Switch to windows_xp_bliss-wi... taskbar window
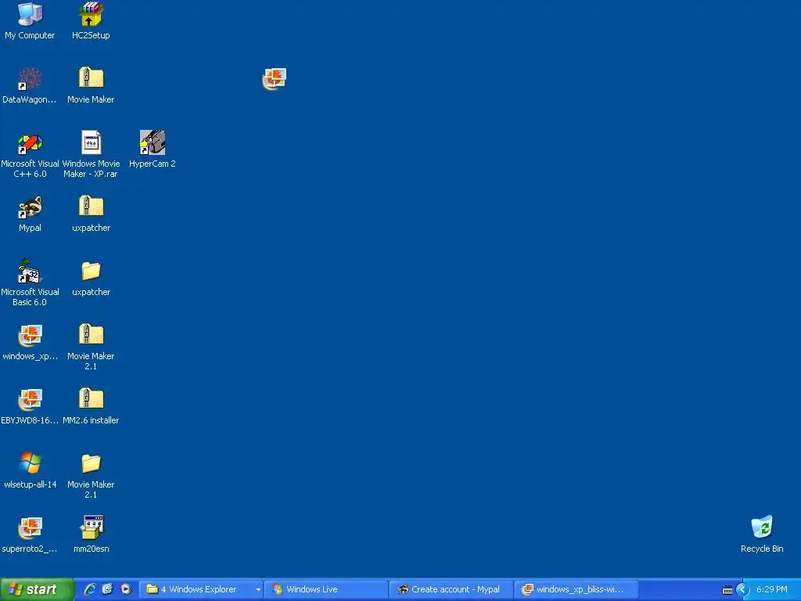 tap(577, 589)
